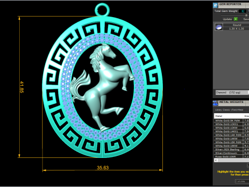Select the 'Silver:Continuum' row
Viewport: 249px width, 187px height.
pyautogui.click(x=231, y=153)
